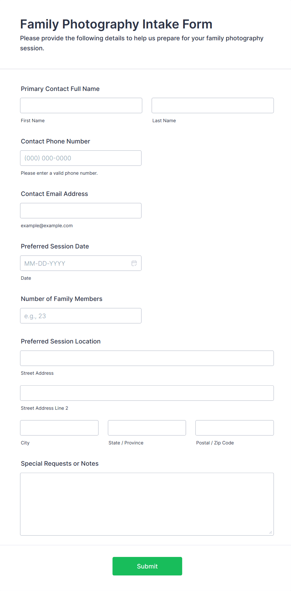Click the notes textarea resize handle

tap(270, 532)
